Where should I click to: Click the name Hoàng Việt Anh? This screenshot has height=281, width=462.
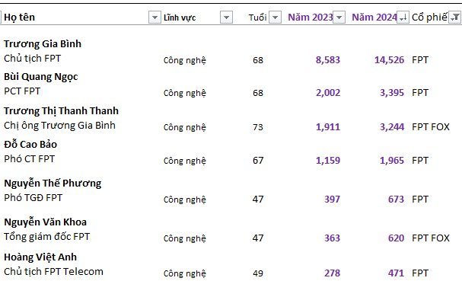click(x=40, y=257)
